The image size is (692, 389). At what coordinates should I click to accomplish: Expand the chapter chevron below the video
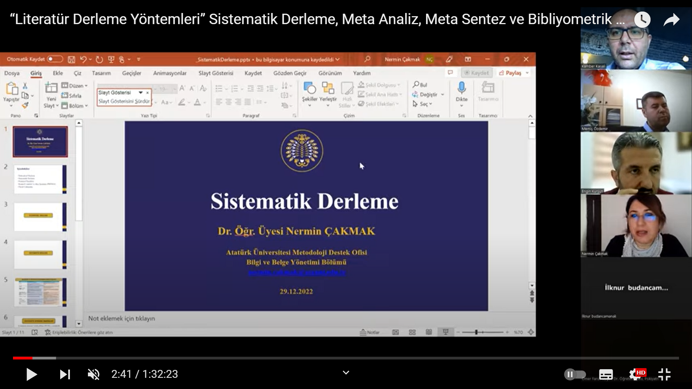tap(346, 373)
